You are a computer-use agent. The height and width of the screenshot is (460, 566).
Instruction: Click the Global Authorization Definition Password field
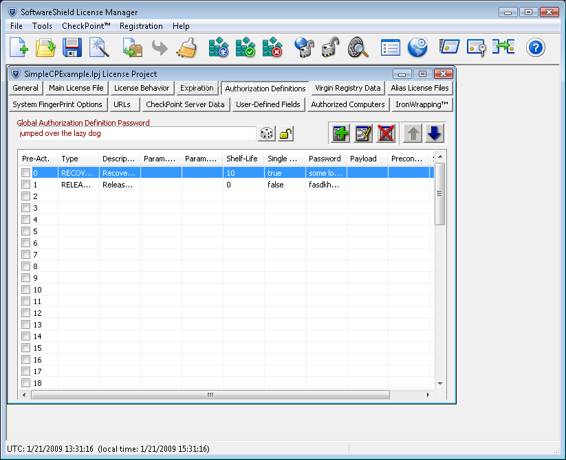click(x=136, y=133)
